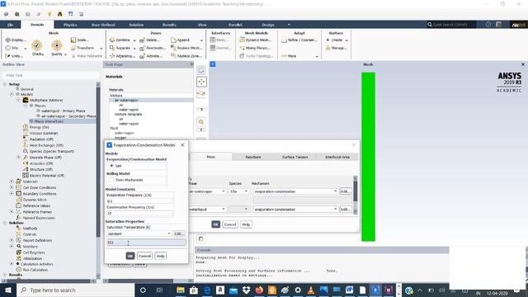Screen dimensions: 528x297
Task: Select Phase Interactions in outline tree
Action: point(49,121)
